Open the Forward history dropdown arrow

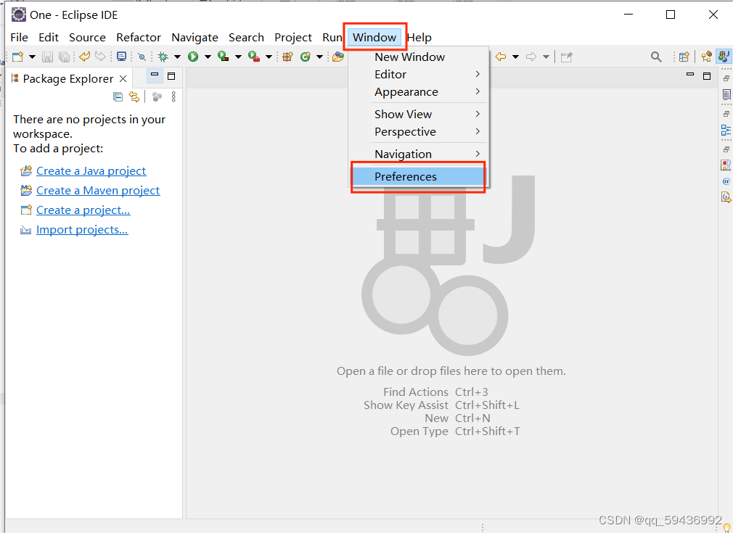(546, 57)
